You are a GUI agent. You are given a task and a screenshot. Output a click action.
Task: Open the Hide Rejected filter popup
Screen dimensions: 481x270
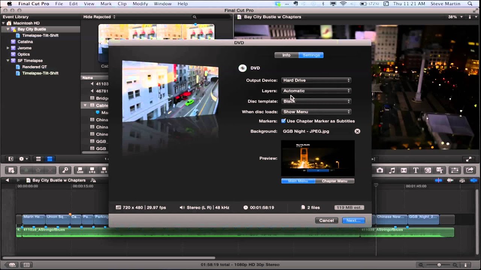tap(99, 17)
